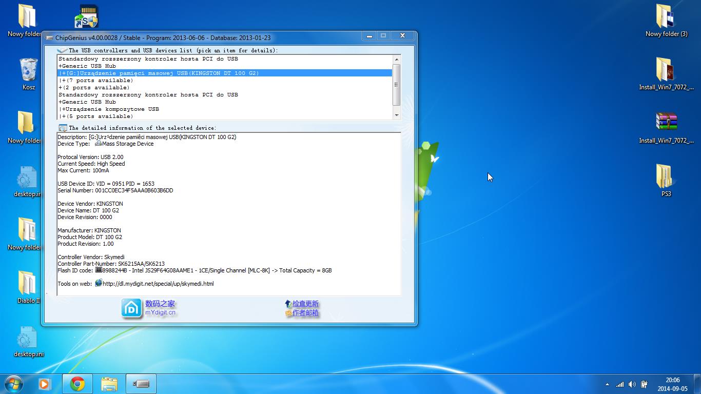
Task: Click the flash chip icon beside Flash ID code
Action: coord(99,270)
